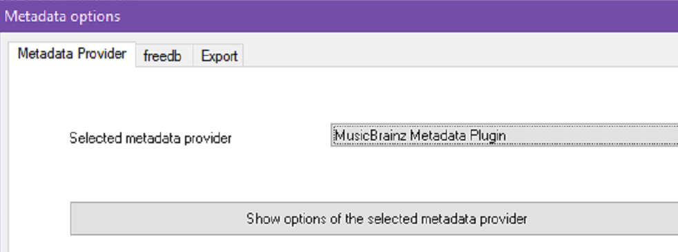Open the Export tab
Image resolution: width=678 pixels, height=252 pixels.
(219, 56)
